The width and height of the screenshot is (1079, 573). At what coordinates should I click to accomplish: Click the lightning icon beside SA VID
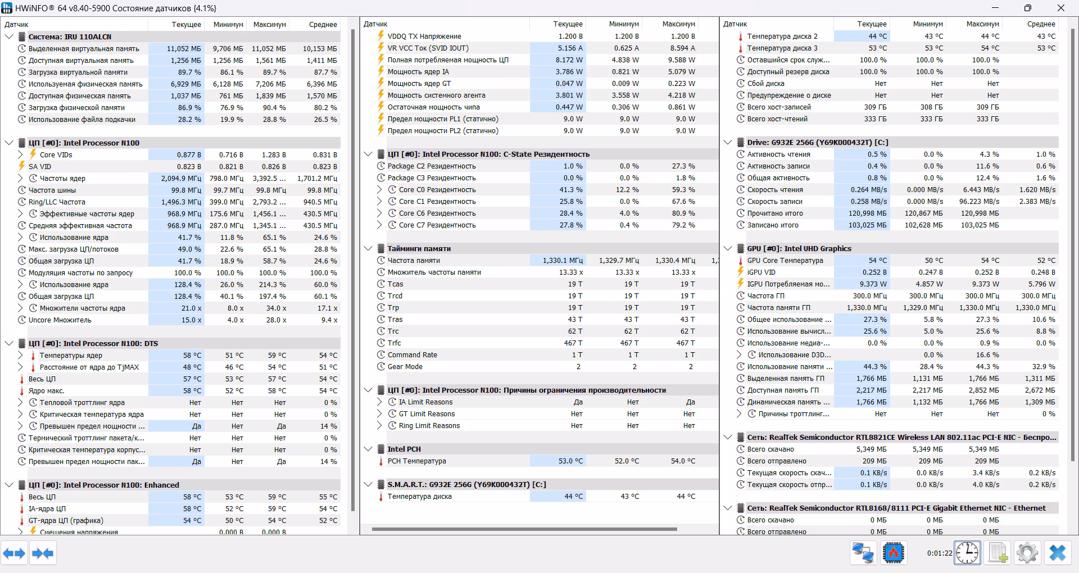click(22, 166)
